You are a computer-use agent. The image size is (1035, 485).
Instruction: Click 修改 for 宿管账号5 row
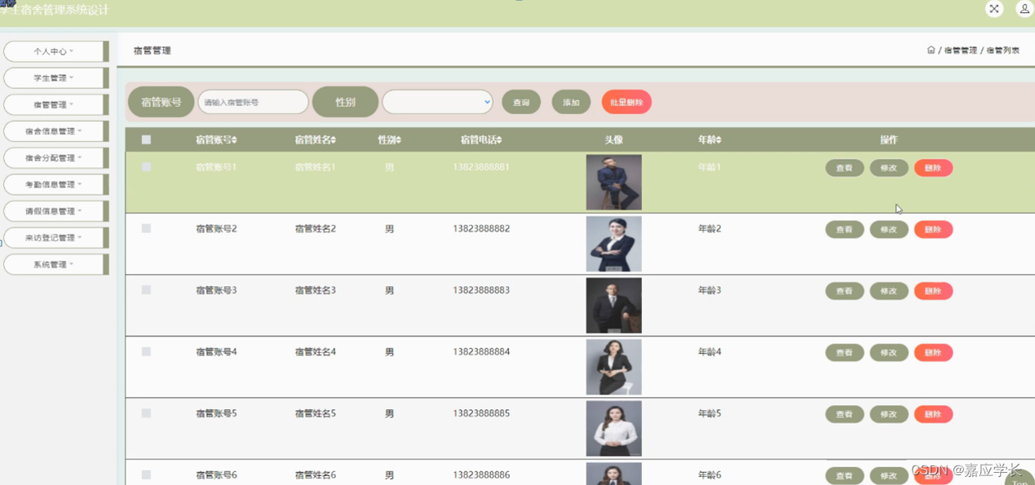coord(889,414)
